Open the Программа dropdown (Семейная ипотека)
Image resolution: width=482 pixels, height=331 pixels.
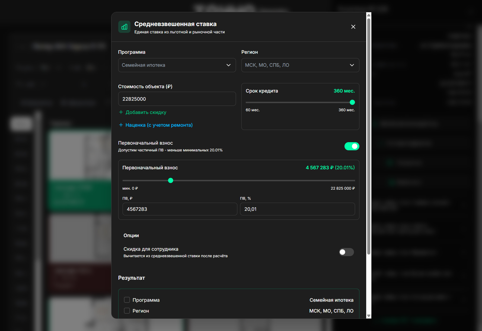click(x=177, y=65)
